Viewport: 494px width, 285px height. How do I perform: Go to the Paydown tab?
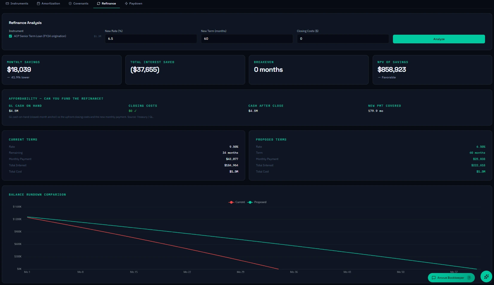[133, 4]
